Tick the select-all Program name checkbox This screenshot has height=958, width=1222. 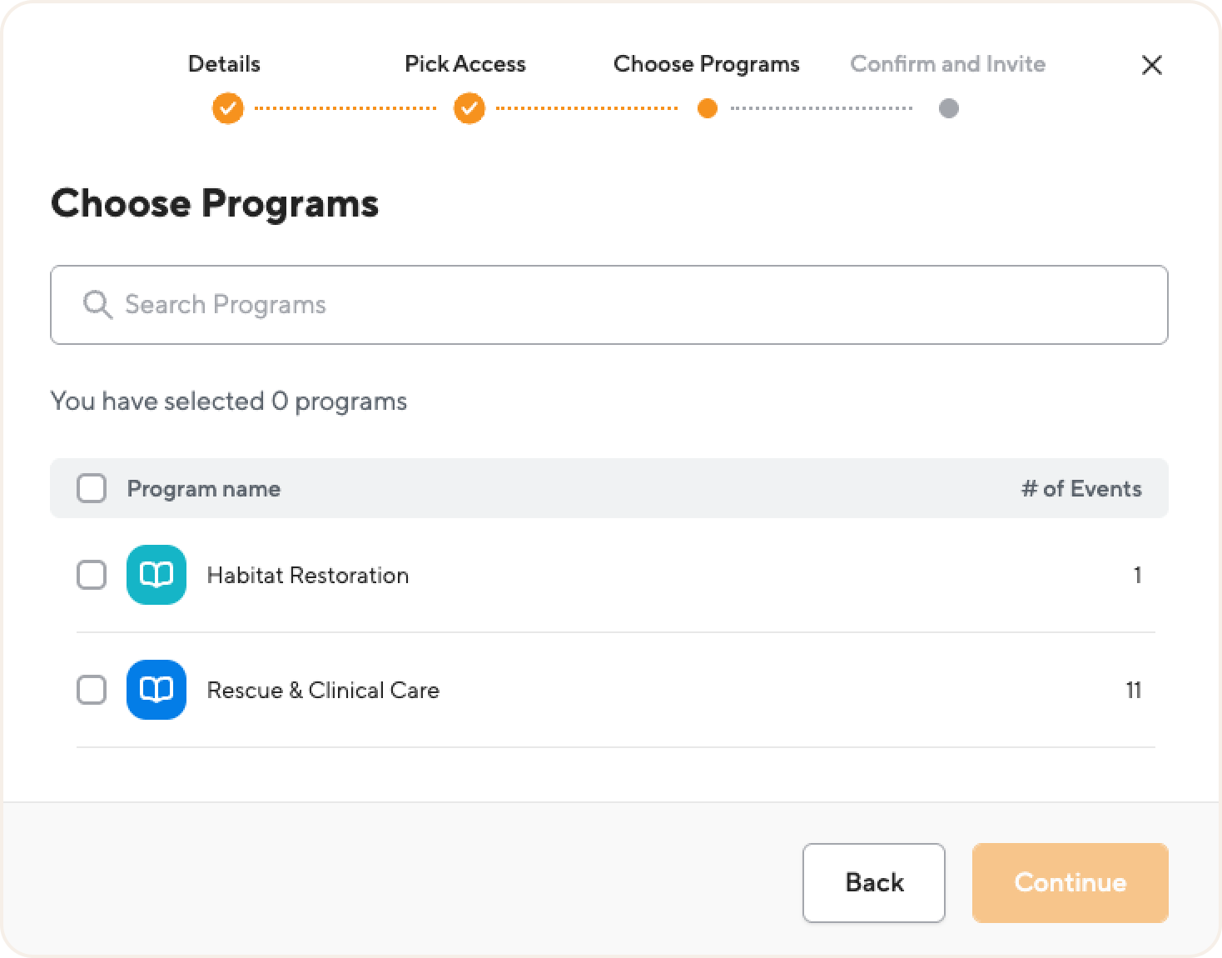pyautogui.click(x=92, y=488)
